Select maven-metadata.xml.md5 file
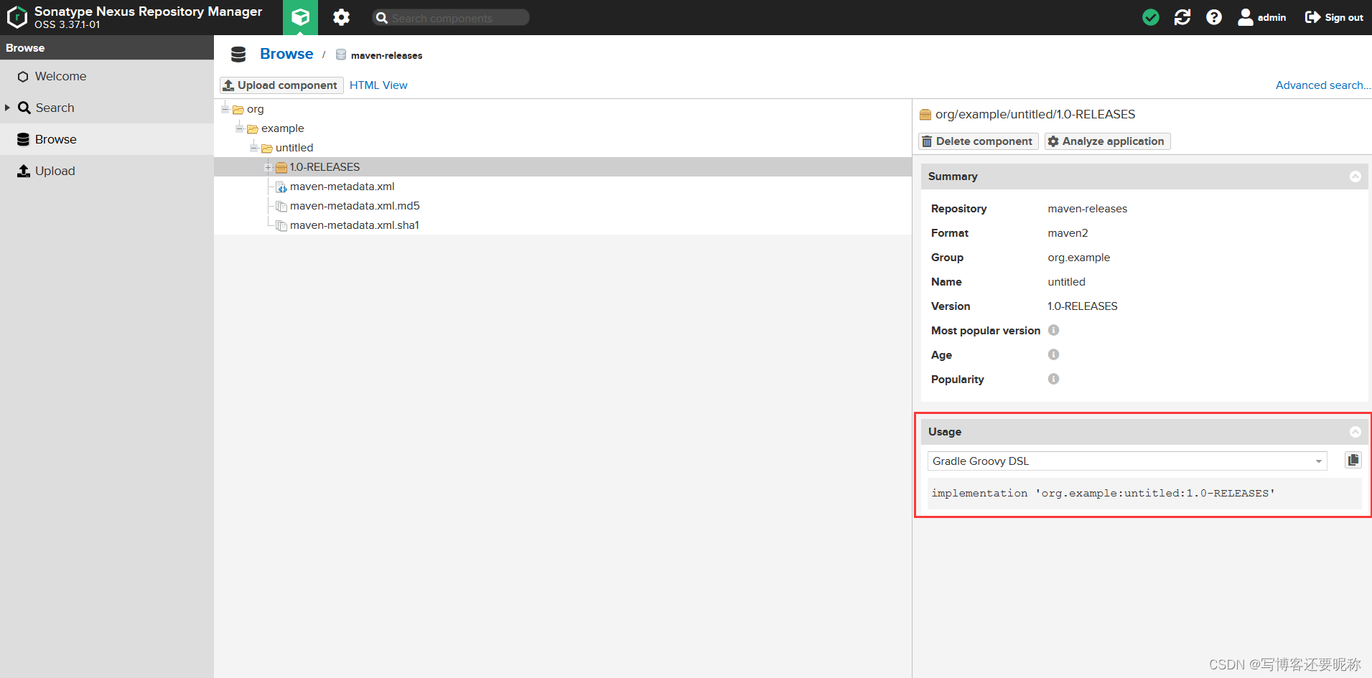This screenshot has width=1372, height=678. [x=355, y=206]
